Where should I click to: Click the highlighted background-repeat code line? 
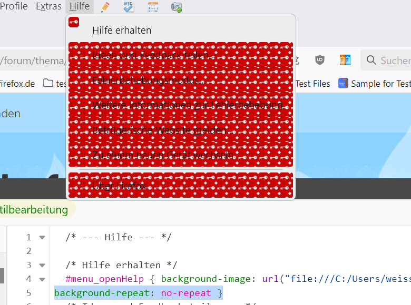tap(138, 293)
